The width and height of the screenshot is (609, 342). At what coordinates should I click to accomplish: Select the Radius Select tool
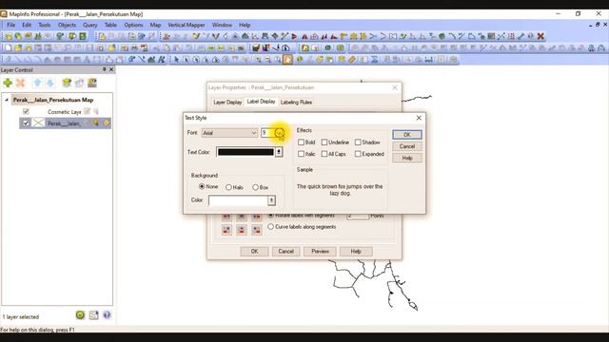[x=196, y=59]
